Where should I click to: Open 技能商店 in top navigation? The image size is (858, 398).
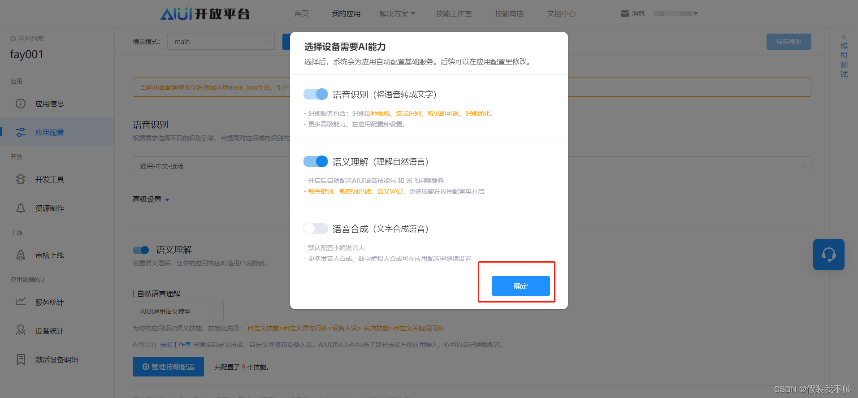coord(509,13)
